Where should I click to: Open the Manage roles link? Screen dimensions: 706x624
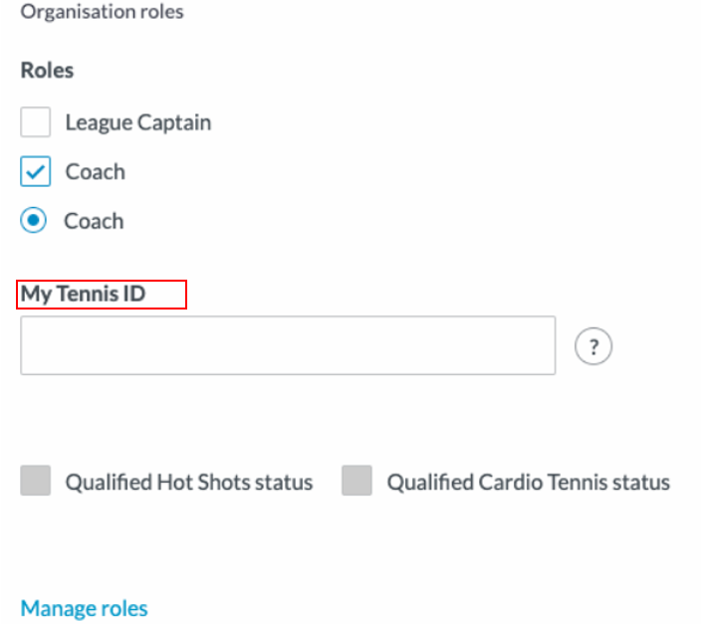tap(85, 608)
